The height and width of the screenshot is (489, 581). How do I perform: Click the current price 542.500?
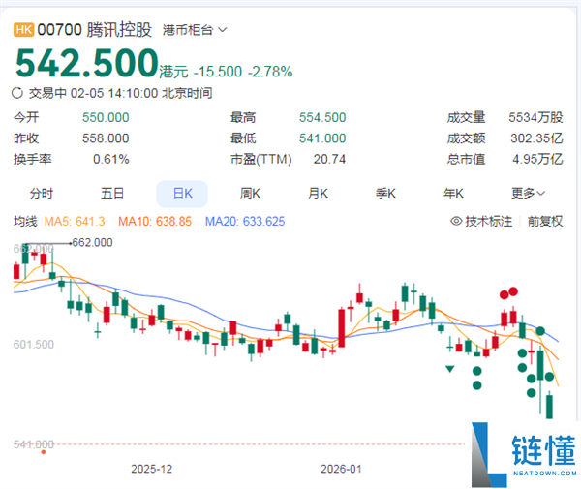(x=87, y=63)
